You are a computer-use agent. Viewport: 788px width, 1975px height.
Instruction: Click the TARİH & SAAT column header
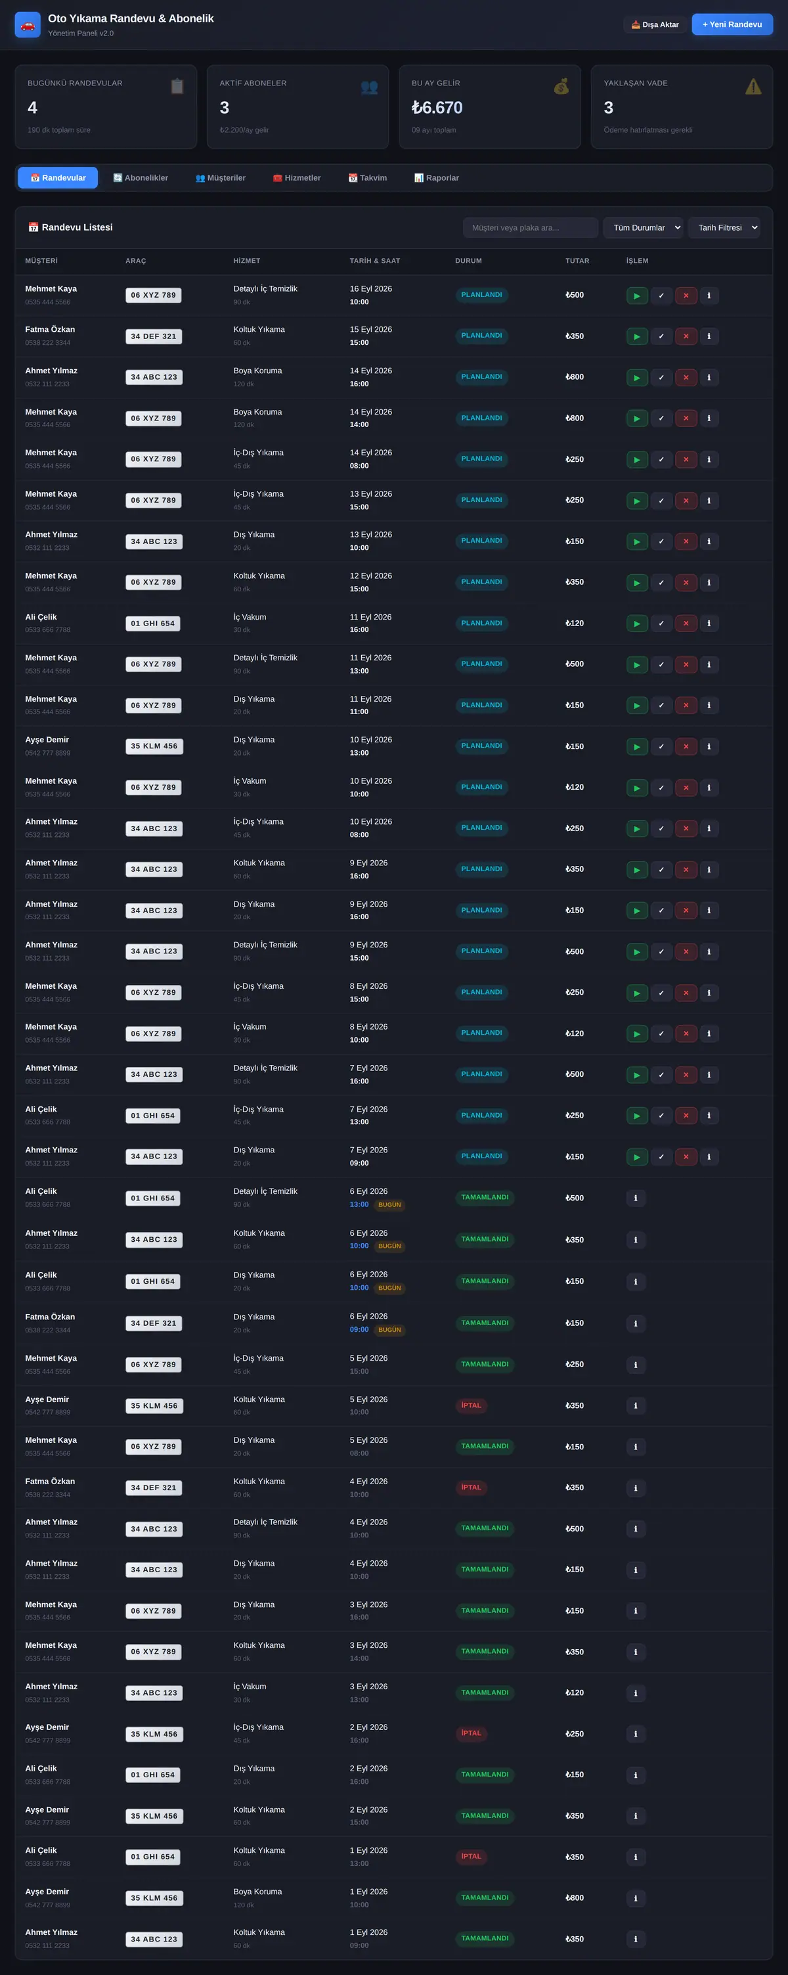(x=375, y=261)
